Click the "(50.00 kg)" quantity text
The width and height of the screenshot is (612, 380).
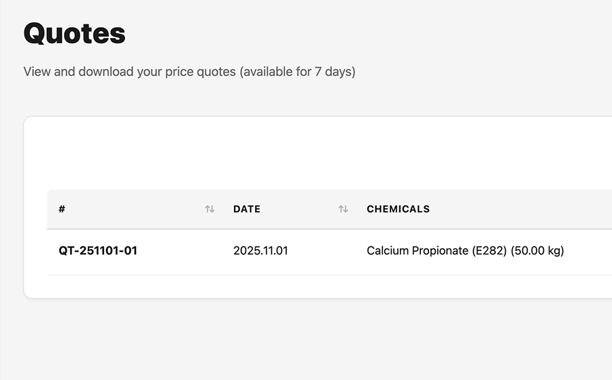pos(537,250)
